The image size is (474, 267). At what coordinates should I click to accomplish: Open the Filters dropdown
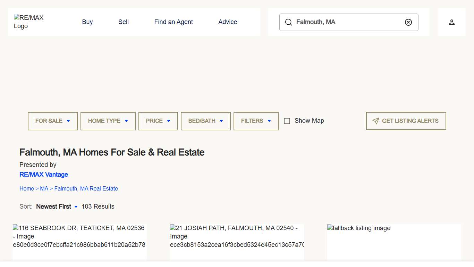point(256,121)
